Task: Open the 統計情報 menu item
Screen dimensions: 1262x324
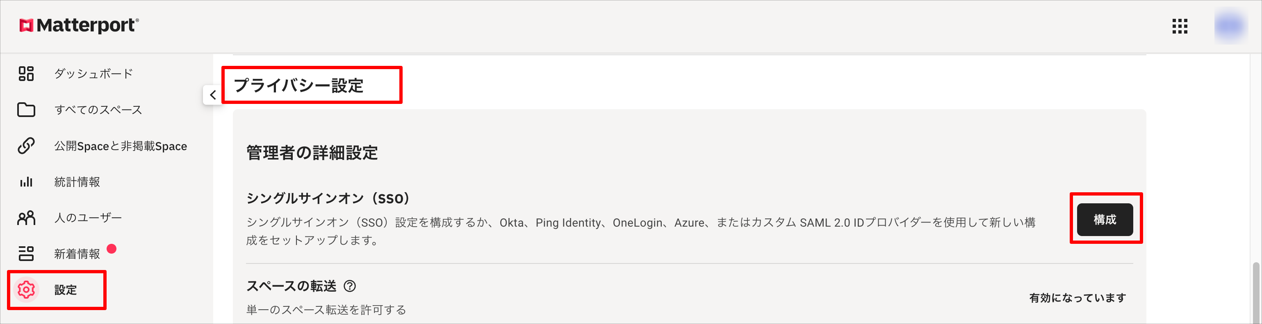Action: pos(77,182)
